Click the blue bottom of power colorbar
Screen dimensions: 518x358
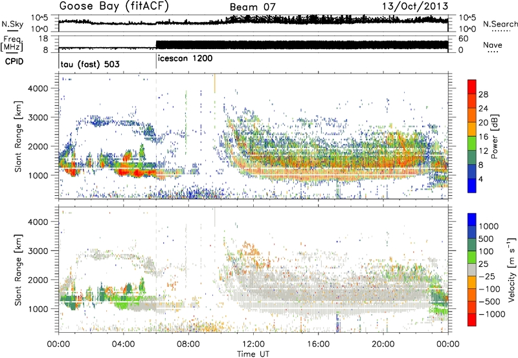tap(472, 186)
